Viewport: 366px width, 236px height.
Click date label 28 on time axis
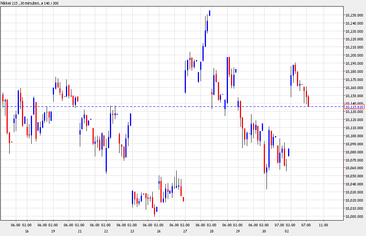(211, 231)
